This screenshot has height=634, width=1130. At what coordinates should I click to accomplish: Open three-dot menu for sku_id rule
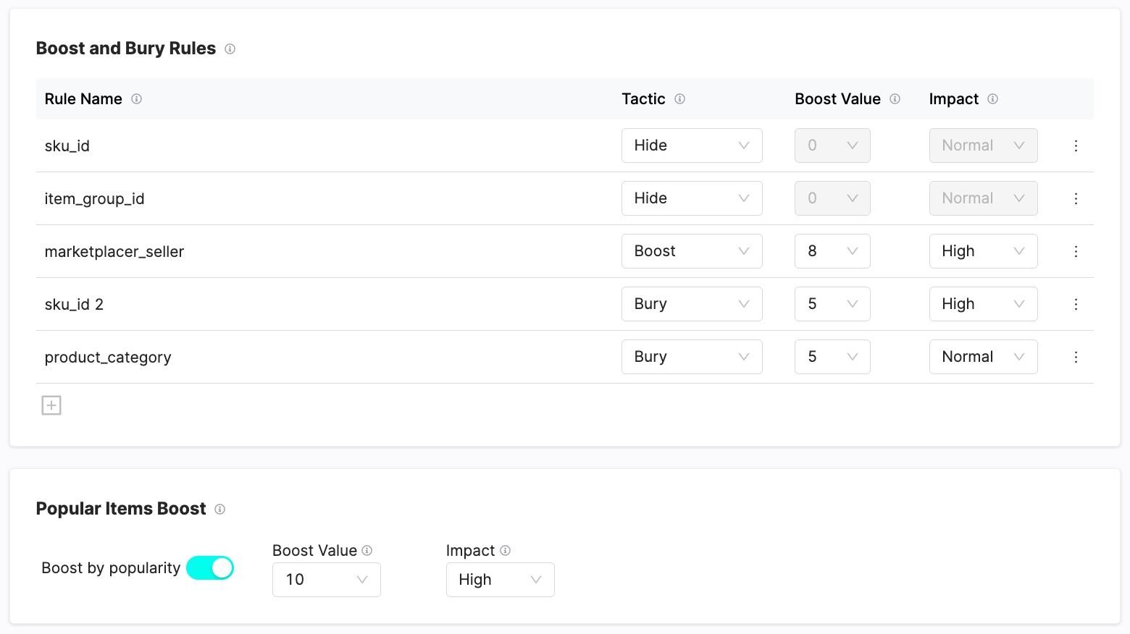point(1076,145)
